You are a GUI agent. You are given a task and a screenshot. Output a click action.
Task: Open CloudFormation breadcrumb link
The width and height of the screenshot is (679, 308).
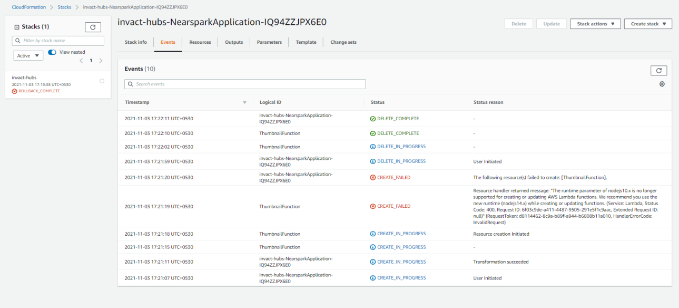click(x=29, y=7)
